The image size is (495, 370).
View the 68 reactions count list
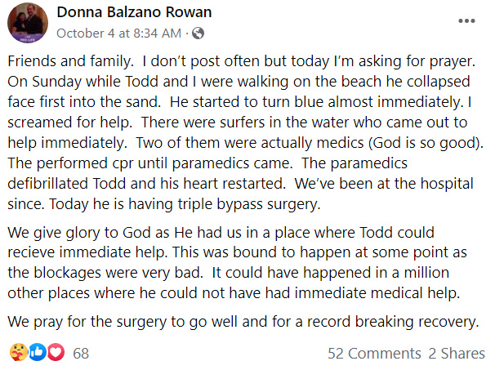pos(81,354)
